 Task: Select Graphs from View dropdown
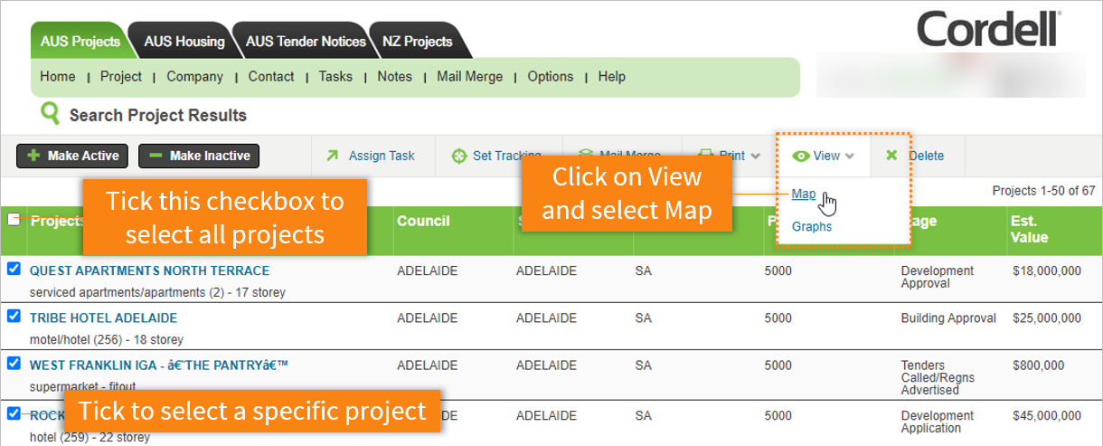812,226
